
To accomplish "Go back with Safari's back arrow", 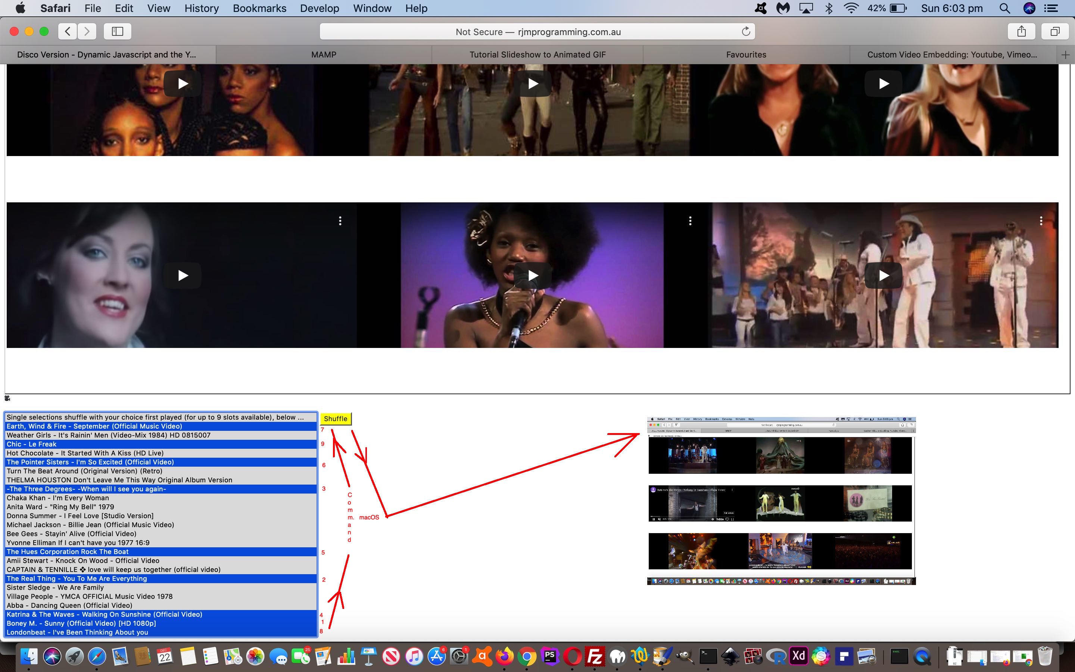I will (68, 31).
